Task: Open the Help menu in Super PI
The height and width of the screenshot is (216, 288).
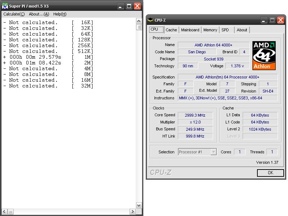Action: [60, 14]
